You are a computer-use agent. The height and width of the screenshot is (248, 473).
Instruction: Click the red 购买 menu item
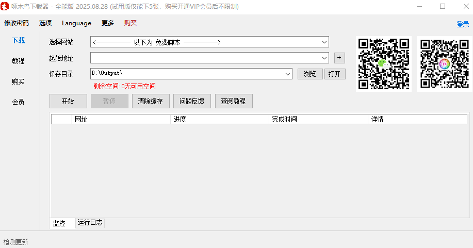click(x=131, y=23)
